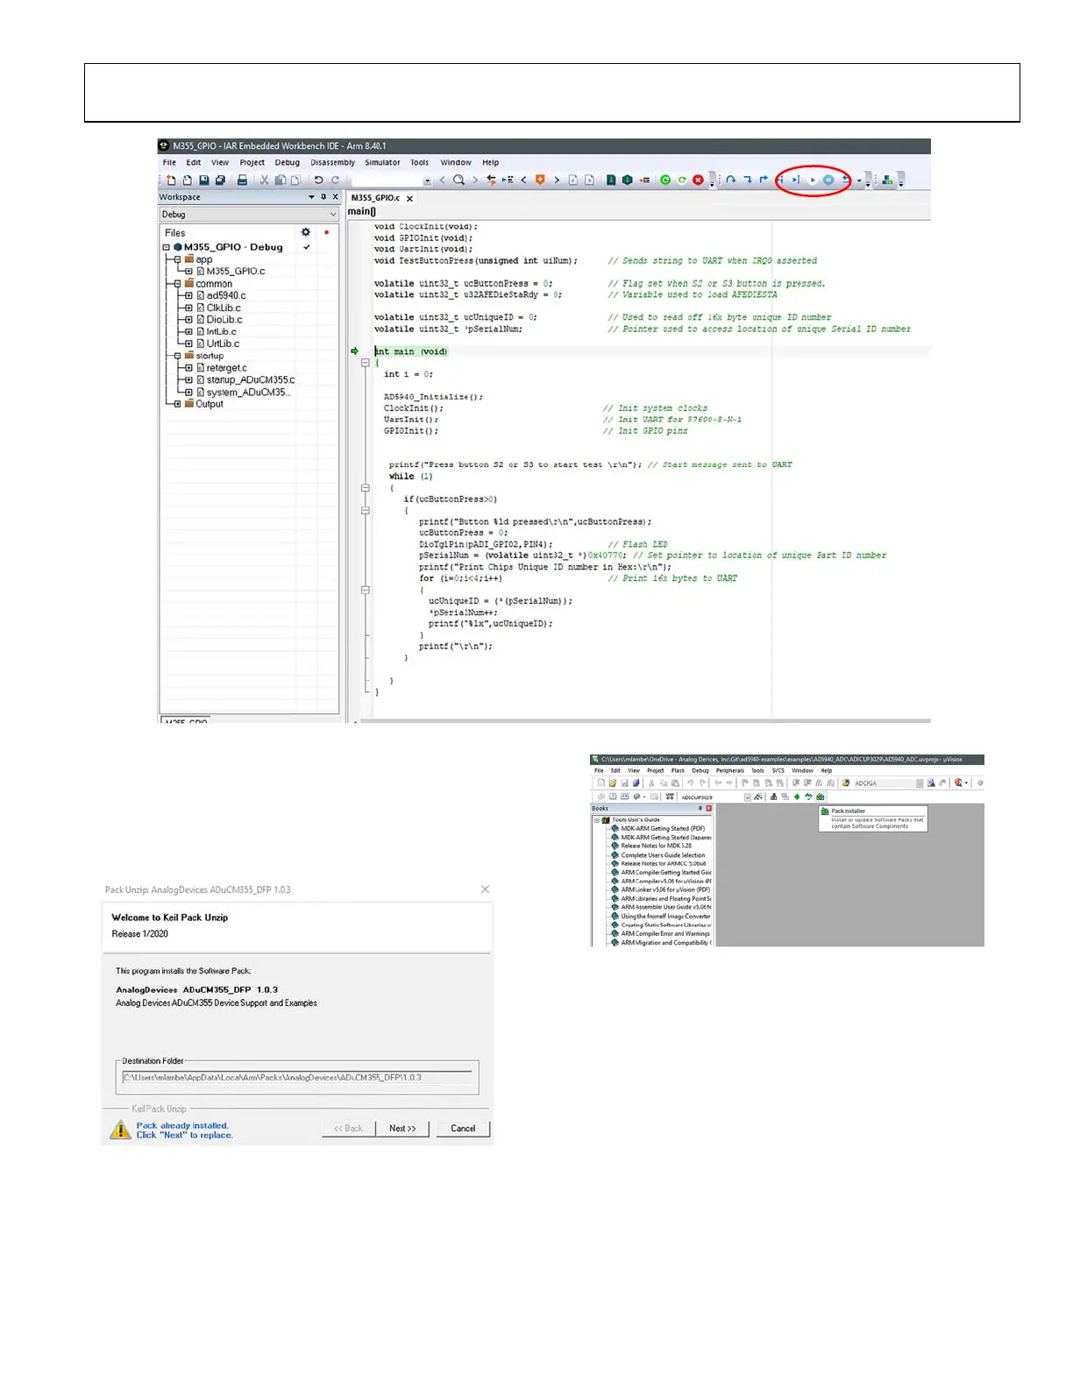Open the Disassembly menu in IAR Workbench
This screenshot has height=1388, width=1073.
tap(333, 162)
